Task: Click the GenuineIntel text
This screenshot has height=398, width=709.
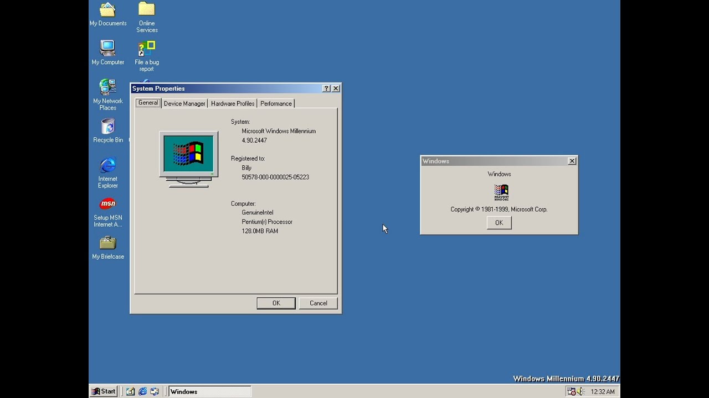Action: click(258, 212)
